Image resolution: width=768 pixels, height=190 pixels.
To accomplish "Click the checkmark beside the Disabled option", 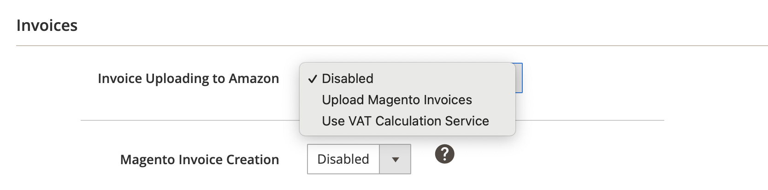I will tap(313, 79).
